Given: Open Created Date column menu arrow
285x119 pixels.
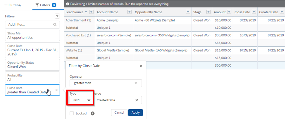Looking at the screenshot, I should coord(282,12).
